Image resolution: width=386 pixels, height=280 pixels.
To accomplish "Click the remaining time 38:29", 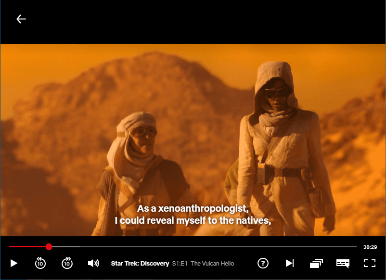I will pos(370,247).
